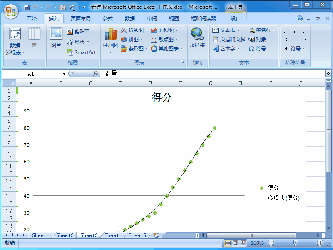Toggle Page Layout view in status bar
Viewport: 333px width, 250px height.
click(x=236, y=243)
